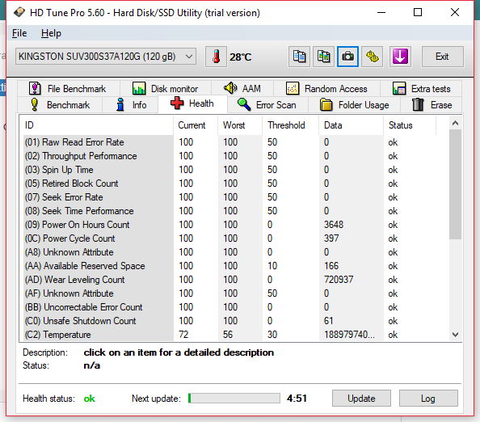
Task: Open the File menu
Action: click(19, 33)
